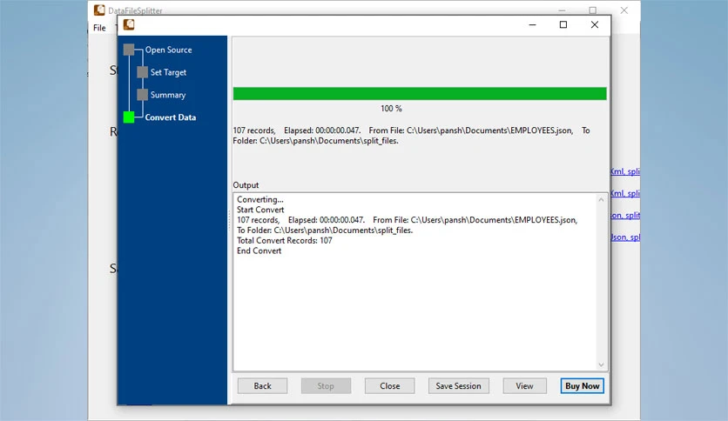Open the View button for output

click(524, 385)
